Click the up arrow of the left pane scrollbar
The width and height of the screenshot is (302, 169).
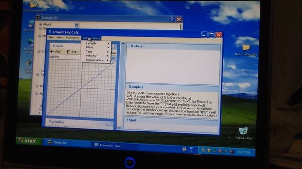pyautogui.click(x=123, y=44)
